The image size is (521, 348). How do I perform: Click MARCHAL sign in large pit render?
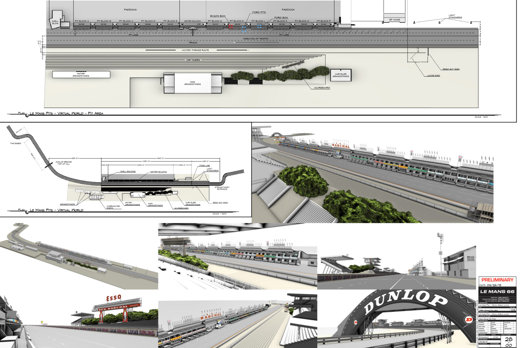(x=341, y=146)
